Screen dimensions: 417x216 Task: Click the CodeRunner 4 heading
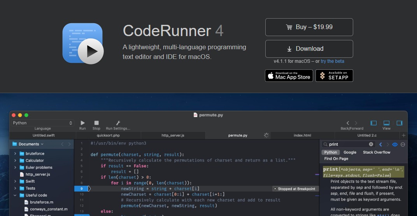(173, 31)
